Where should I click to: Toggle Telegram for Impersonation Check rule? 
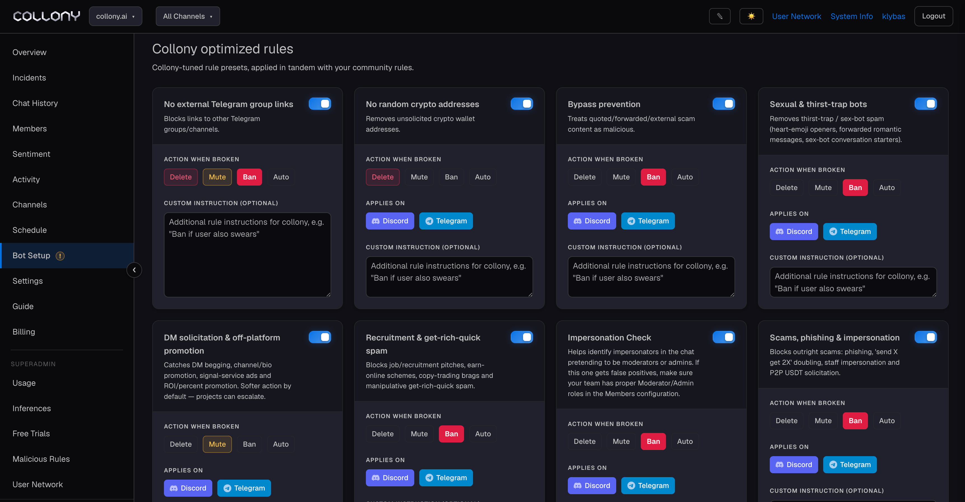coord(648,486)
